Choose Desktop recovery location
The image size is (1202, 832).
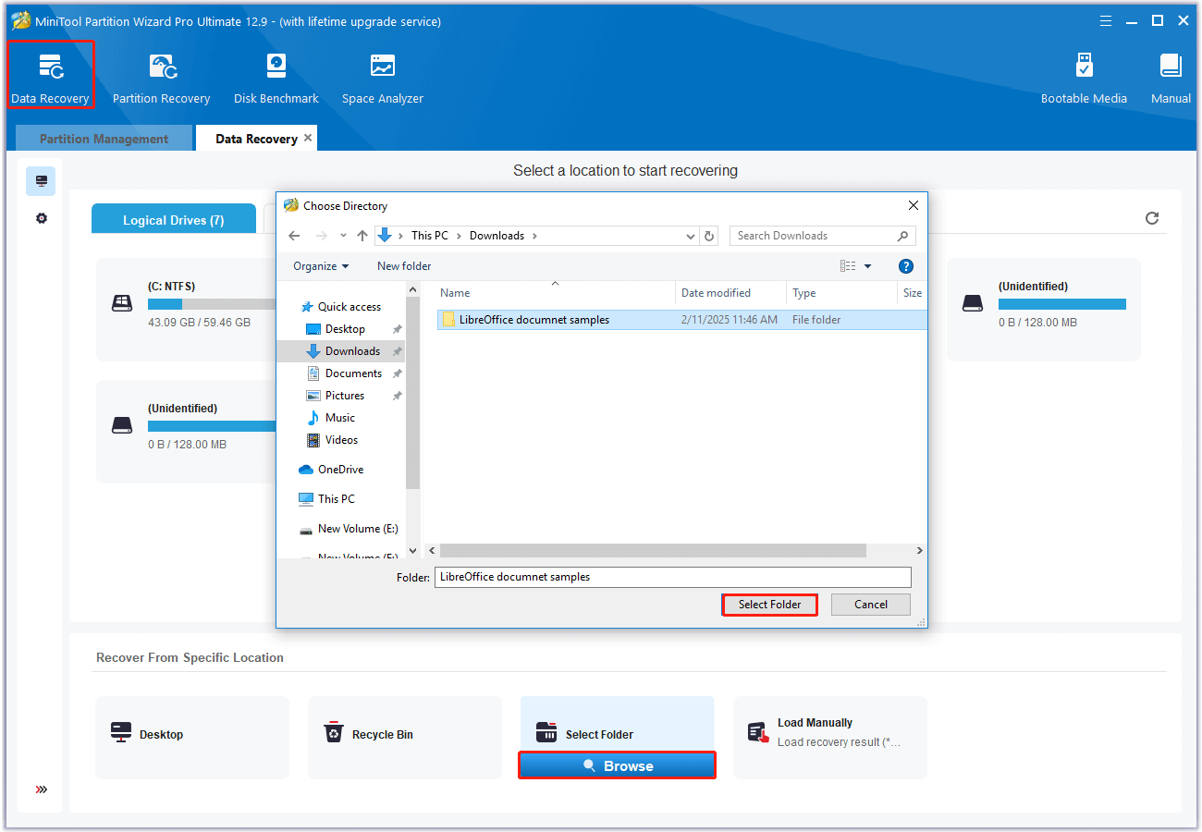click(x=192, y=737)
